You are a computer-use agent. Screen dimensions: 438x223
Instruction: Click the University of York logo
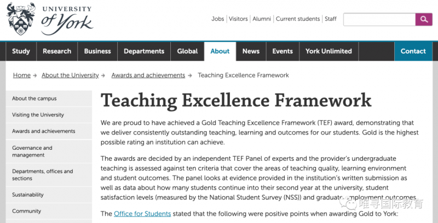coord(50,19)
